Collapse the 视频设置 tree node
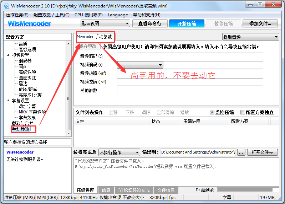285x204 pixels. 8,55
